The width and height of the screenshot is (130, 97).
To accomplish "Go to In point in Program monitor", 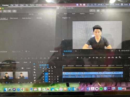I will tap(90, 58).
